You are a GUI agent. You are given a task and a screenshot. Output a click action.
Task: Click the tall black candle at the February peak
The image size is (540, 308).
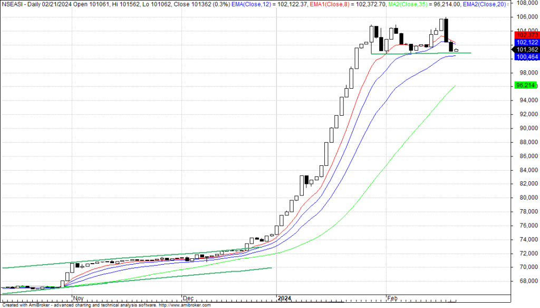446,30
